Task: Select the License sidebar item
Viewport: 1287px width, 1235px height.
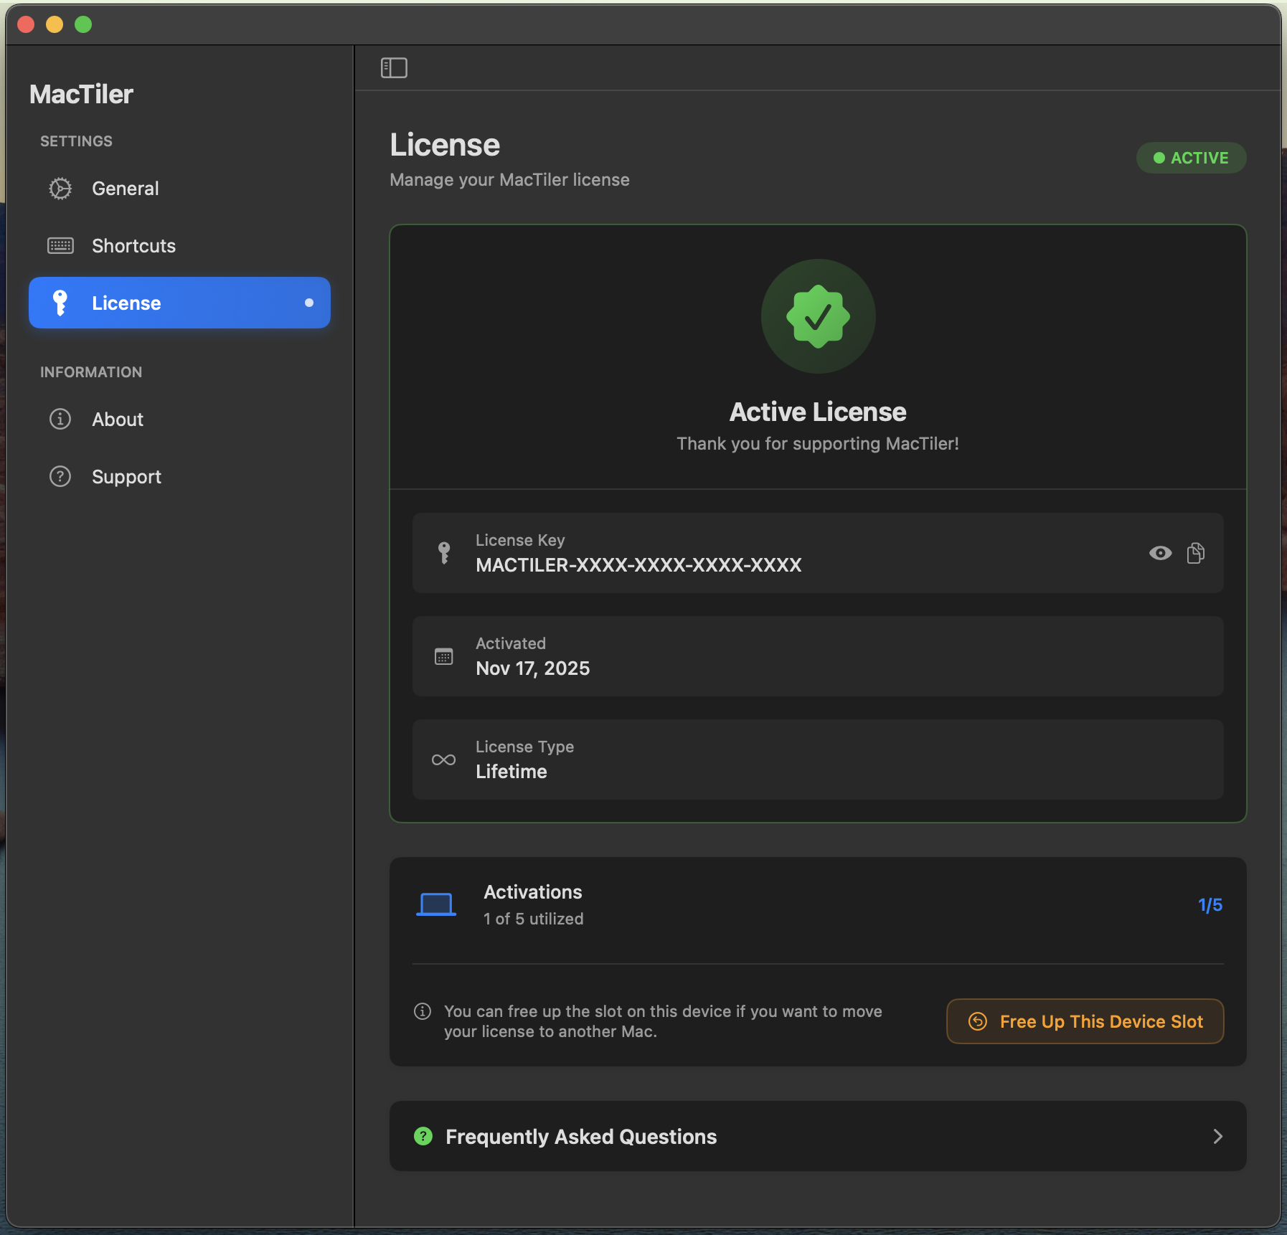Action: click(x=179, y=303)
